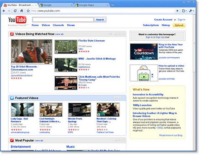
Task: Open TheNewYorkTimes channel link
Action: pyautogui.click(x=105, y=132)
